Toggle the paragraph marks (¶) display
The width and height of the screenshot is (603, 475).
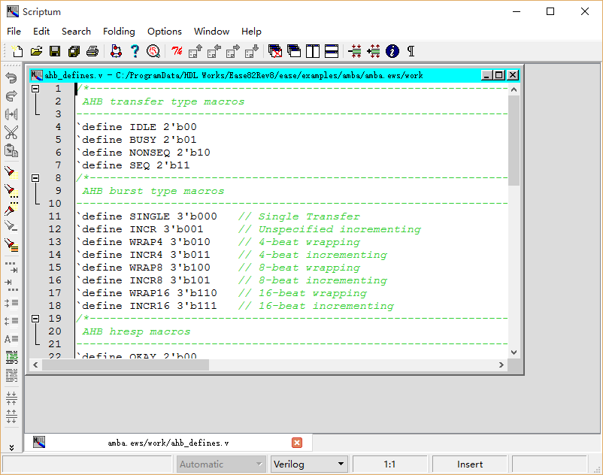411,51
